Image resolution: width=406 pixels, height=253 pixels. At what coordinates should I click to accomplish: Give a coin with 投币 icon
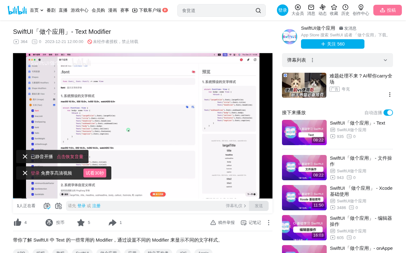pos(49,223)
